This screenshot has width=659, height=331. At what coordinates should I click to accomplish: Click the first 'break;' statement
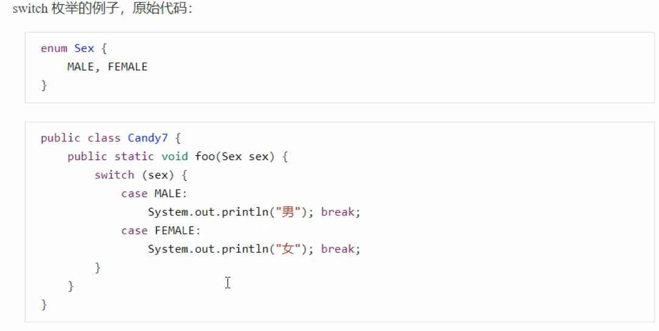[341, 212]
